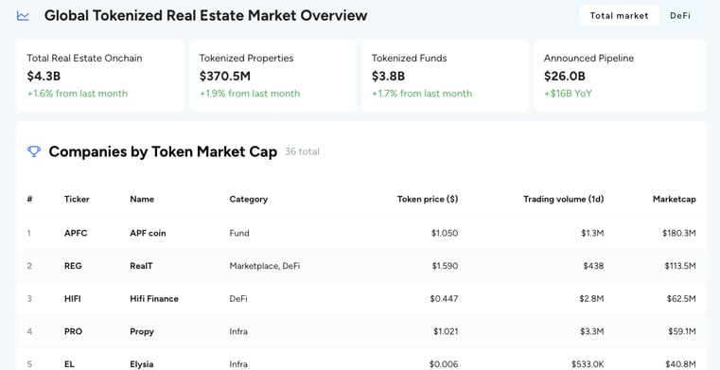Open the Tokenized Properties card

[x=272, y=76]
